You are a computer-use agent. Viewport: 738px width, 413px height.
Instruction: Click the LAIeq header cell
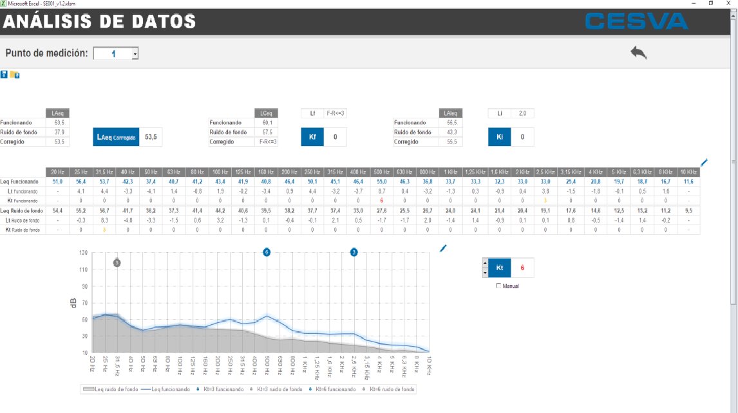[x=451, y=113]
